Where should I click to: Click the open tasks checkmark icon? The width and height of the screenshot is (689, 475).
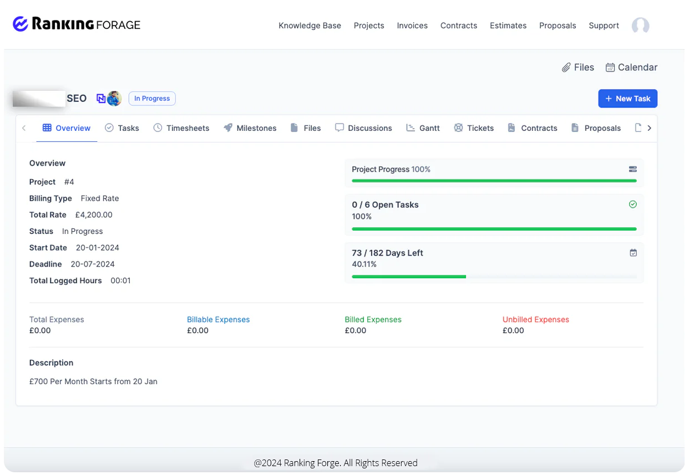point(633,204)
